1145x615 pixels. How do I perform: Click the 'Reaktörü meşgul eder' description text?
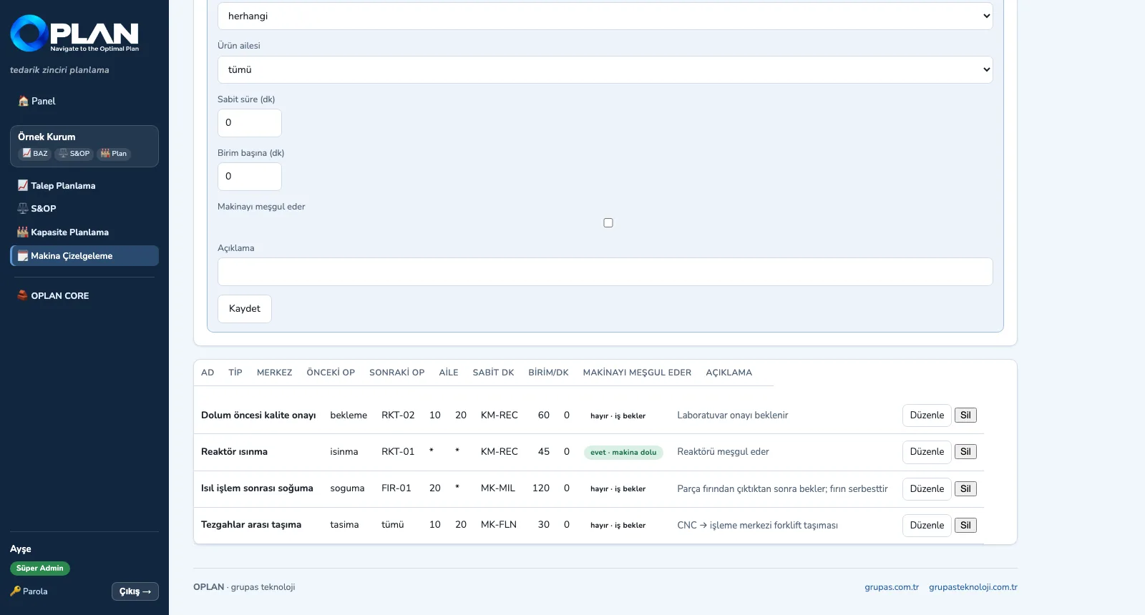[x=723, y=452]
